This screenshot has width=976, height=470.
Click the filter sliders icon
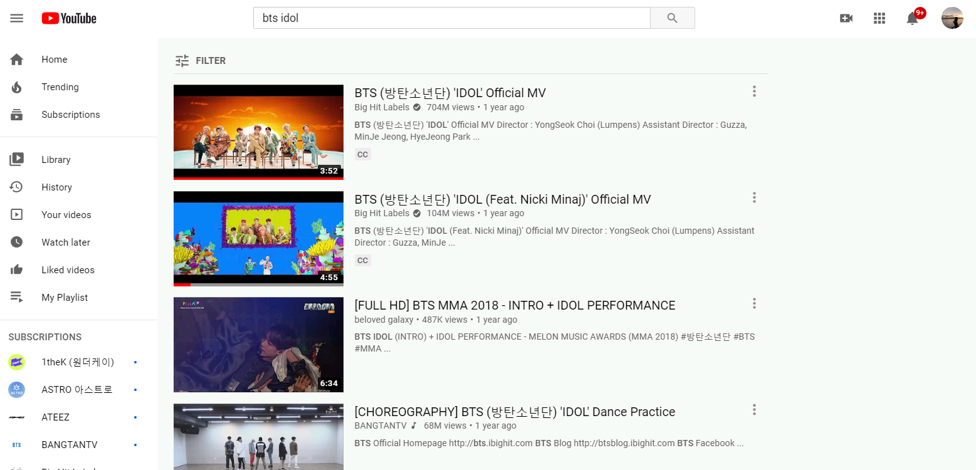click(182, 61)
